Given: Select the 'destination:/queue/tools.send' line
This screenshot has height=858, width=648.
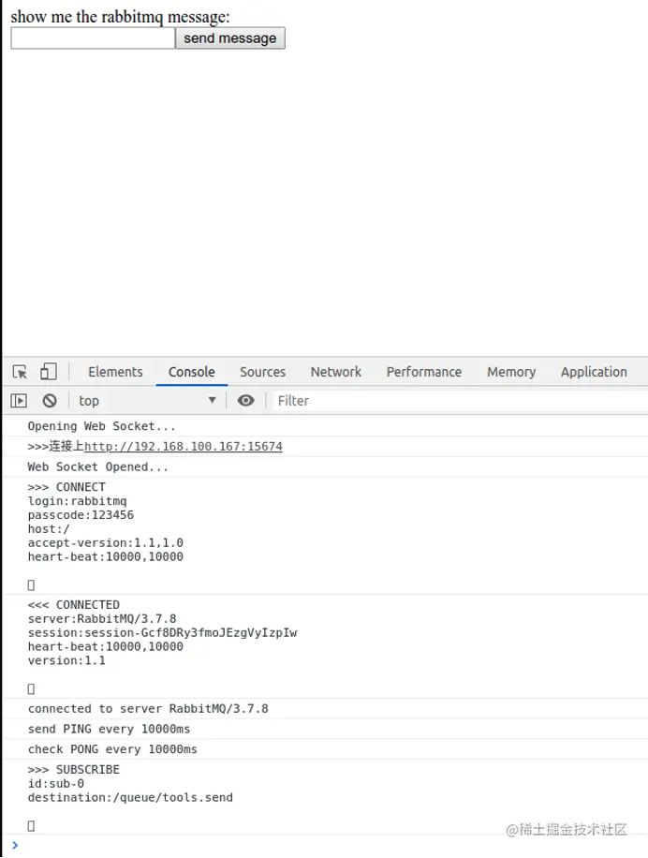Looking at the screenshot, I should click(130, 798).
